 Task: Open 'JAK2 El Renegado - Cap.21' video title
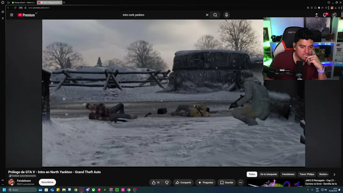coord(321,182)
